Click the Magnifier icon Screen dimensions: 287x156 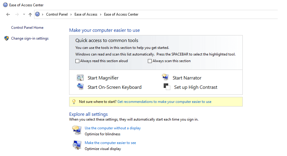click(80, 78)
